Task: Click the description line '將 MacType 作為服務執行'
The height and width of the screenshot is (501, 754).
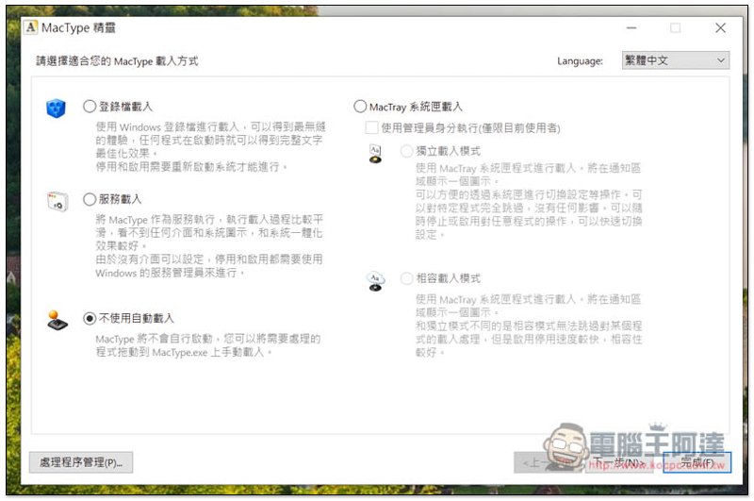Action: tap(209, 220)
